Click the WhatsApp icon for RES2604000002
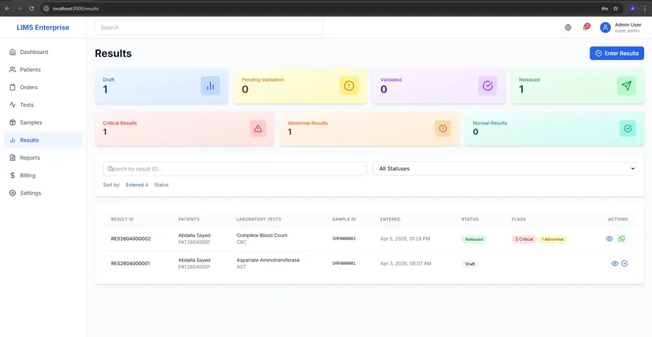Image resolution: width=652 pixels, height=337 pixels. (621, 239)
